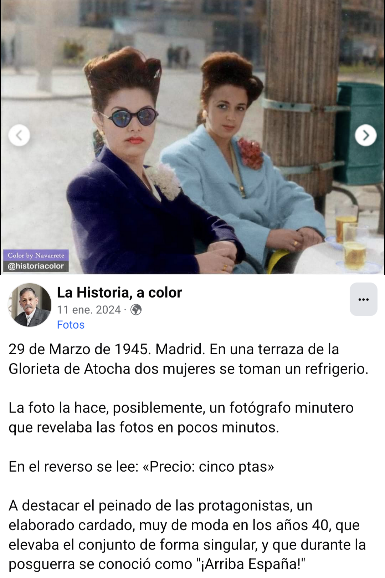Tap the Color by Navarrete watermark
The image size is (385, 578).
pos(36,255)
